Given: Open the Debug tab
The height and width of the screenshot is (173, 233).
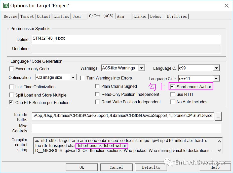Looking at the screenshot, I should coord(156,16).
